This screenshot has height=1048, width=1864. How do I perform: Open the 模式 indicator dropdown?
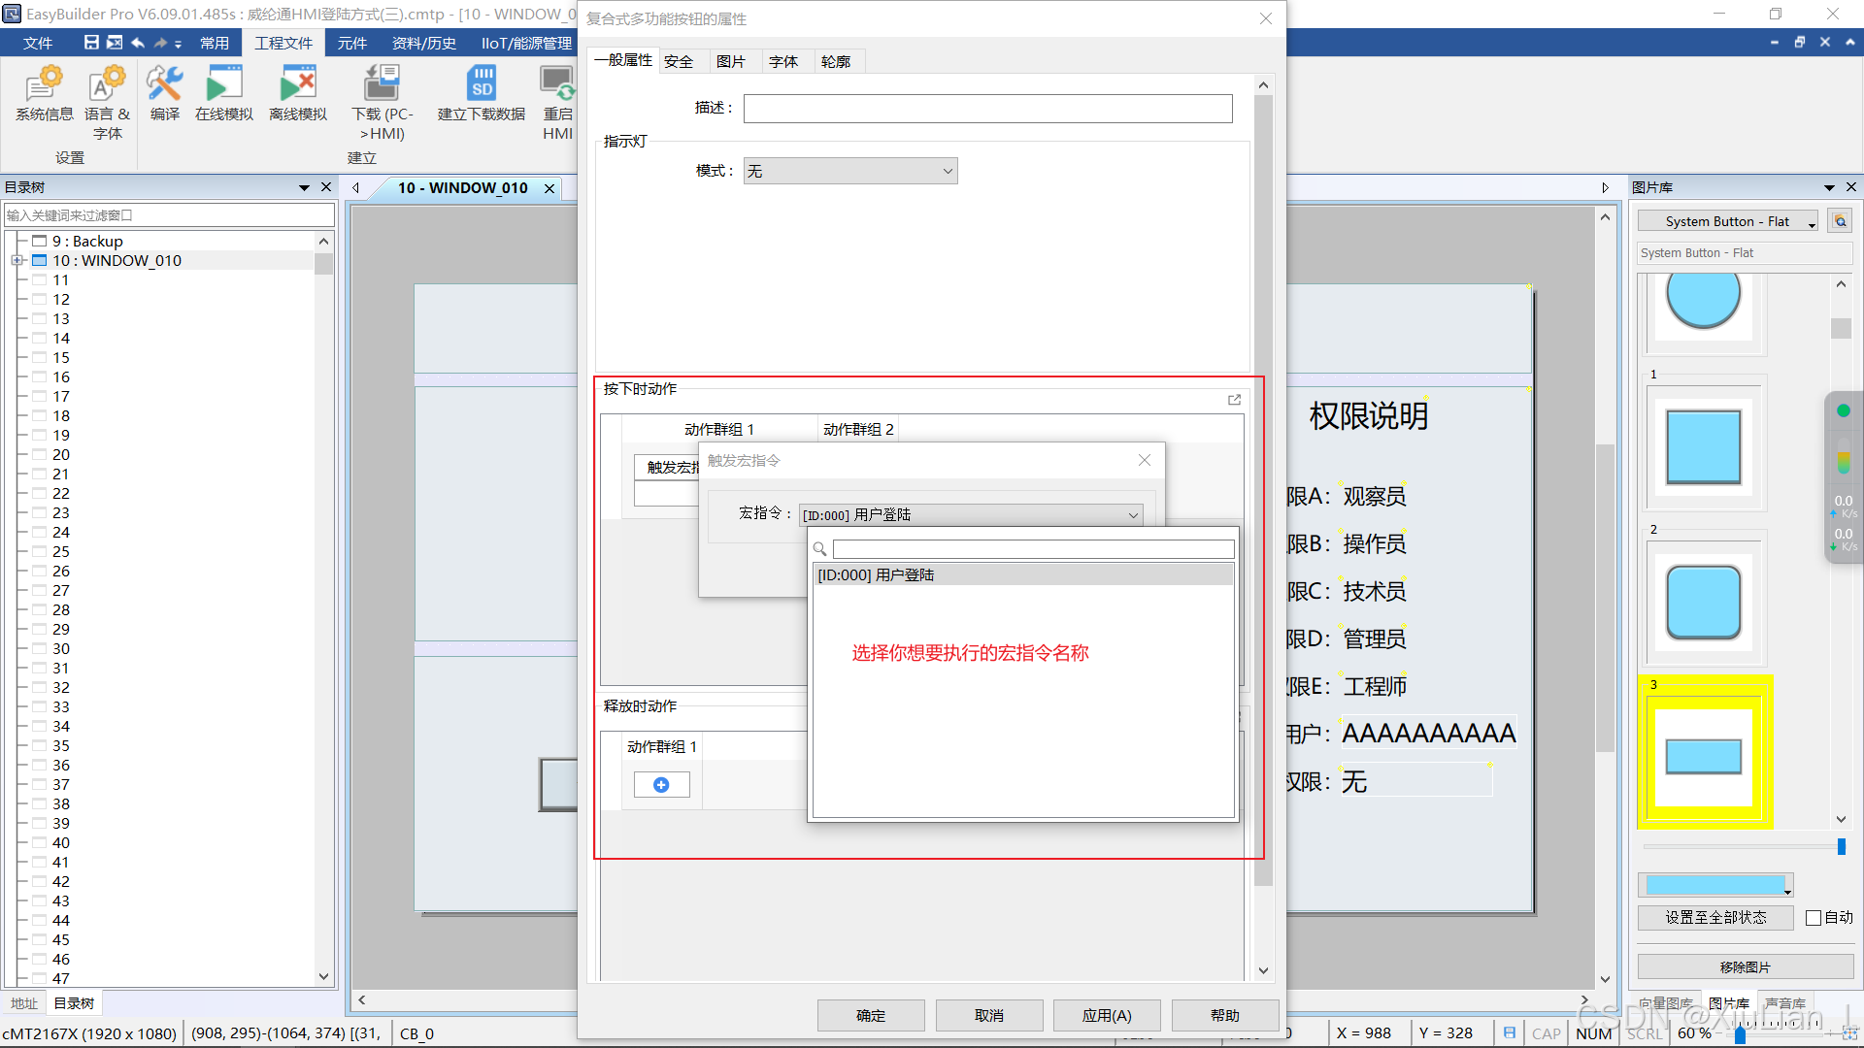click(x=849, y=172)
